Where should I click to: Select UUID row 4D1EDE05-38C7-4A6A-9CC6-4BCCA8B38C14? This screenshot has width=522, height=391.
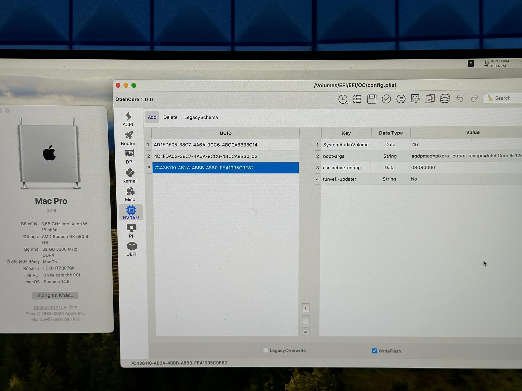(x=225, y=145)
